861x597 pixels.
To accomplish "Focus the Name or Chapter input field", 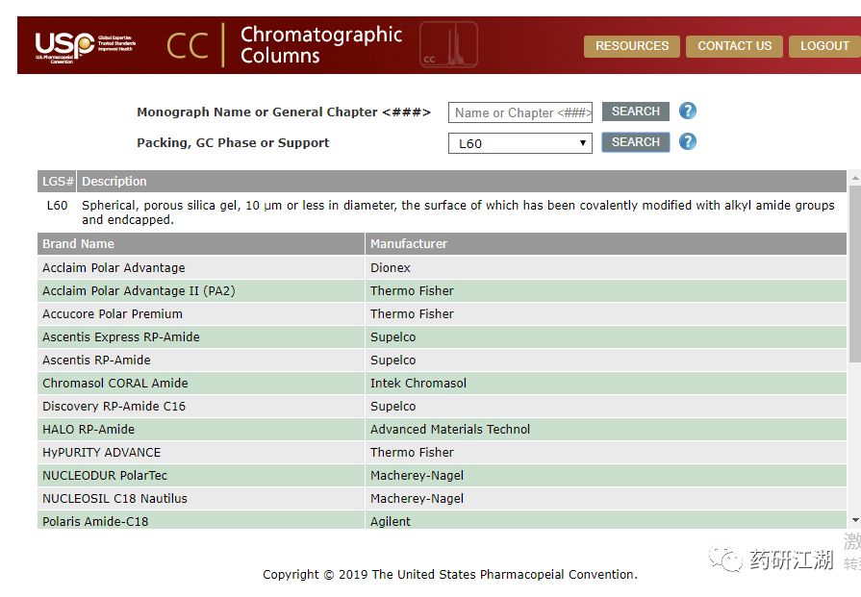I will (520, 112).
